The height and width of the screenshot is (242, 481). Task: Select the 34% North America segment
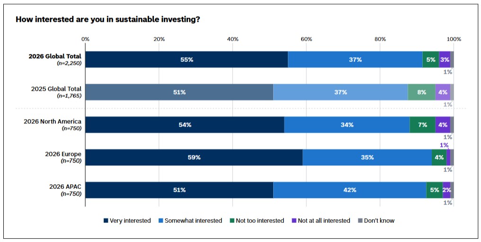(x=347, y=125)
